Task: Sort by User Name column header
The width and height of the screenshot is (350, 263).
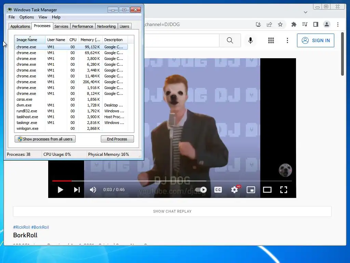Action: (56, 40)
